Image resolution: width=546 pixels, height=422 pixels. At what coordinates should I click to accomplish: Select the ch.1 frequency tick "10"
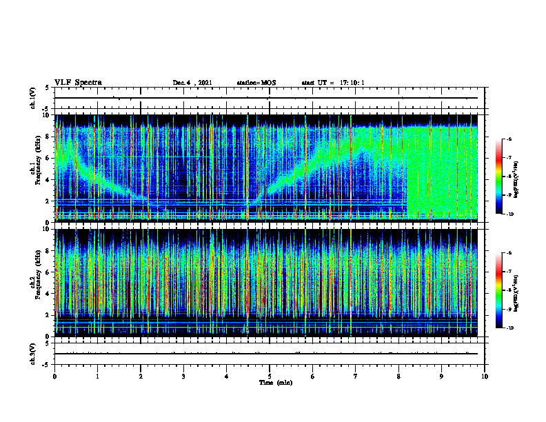[46, 115]
